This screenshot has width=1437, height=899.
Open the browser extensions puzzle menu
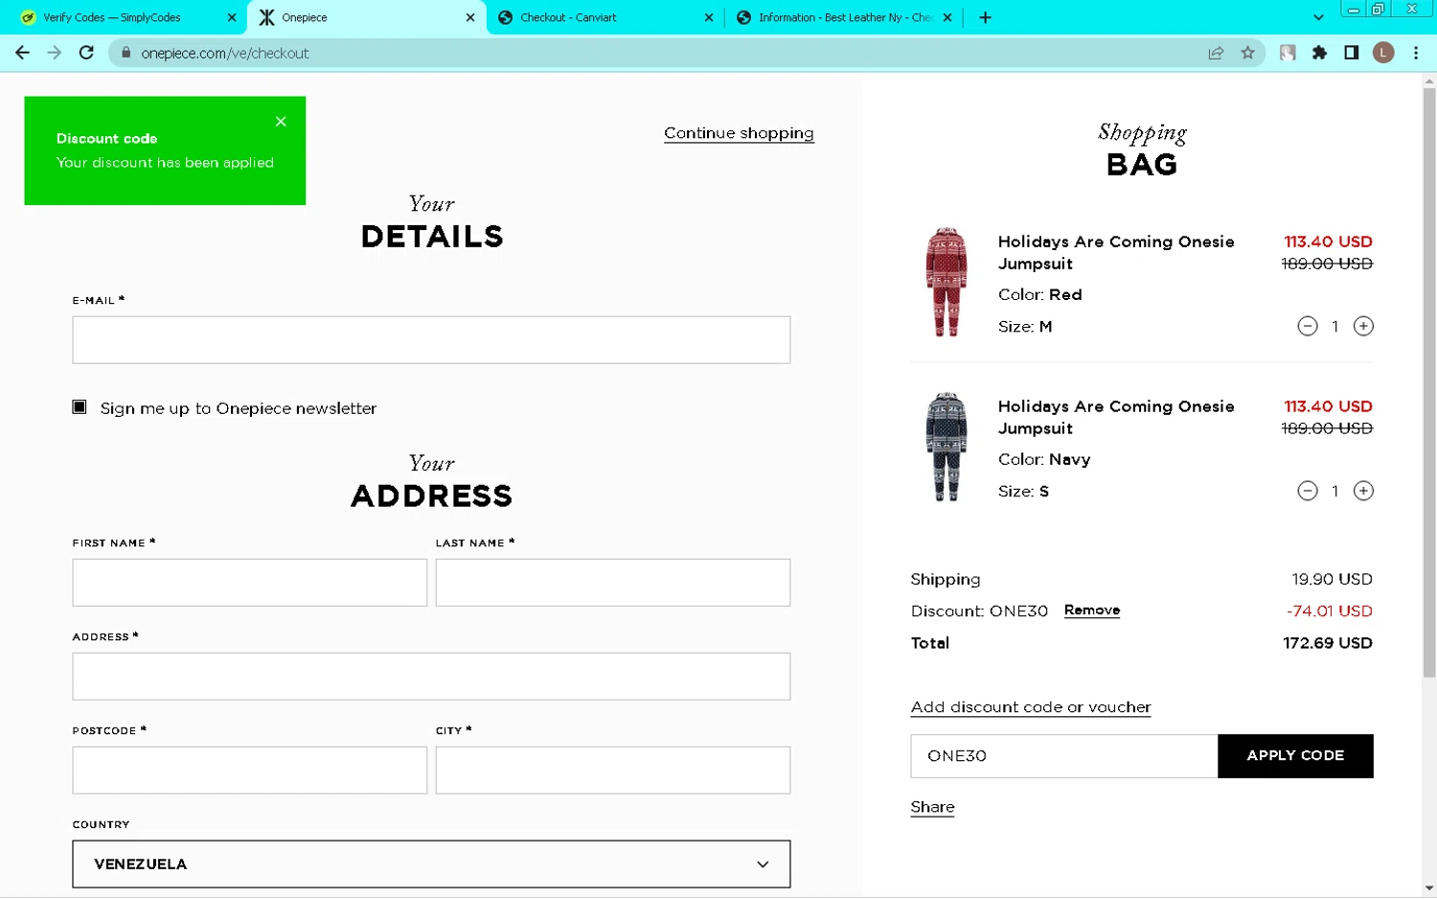(x=1319, y=53)
